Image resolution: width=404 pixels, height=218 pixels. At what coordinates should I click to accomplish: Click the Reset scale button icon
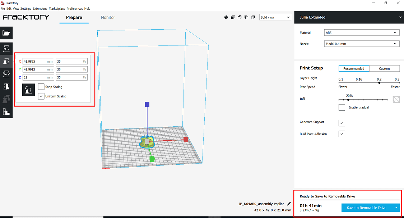[28, 90]
